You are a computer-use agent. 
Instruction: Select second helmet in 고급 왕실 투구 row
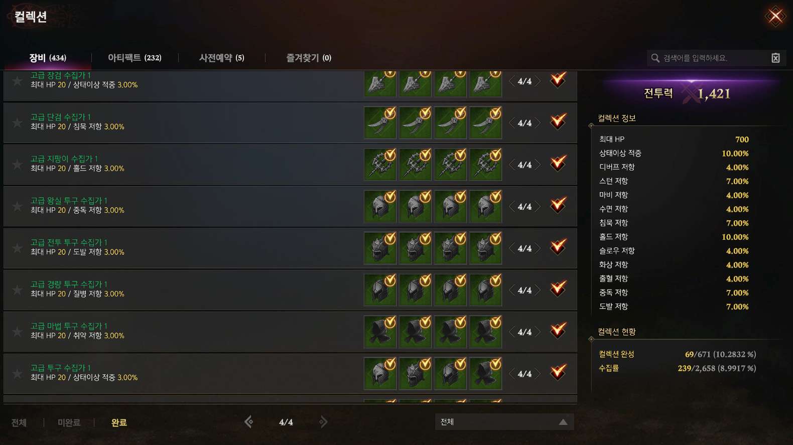click(x=416, y=206)
